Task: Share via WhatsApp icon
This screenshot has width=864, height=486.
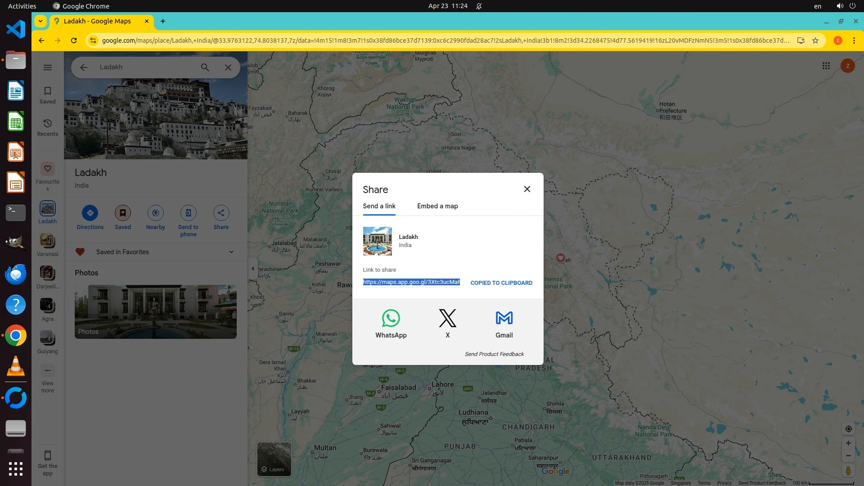Action: point(391,318)
